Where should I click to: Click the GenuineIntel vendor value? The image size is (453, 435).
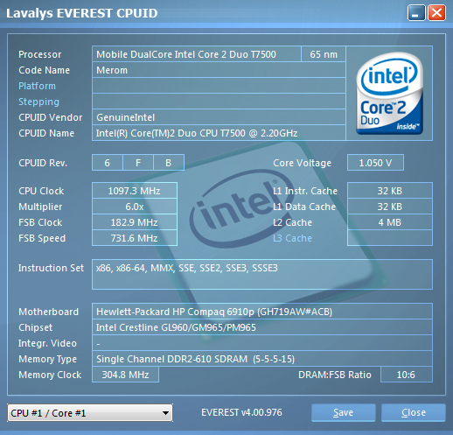(219, 117)
